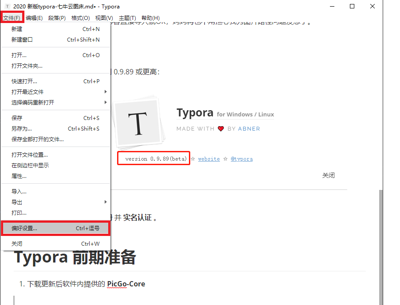Expand 打开最近文件 submenu
The width and height of the screenshot is (400, 305).
pos(55,92)
